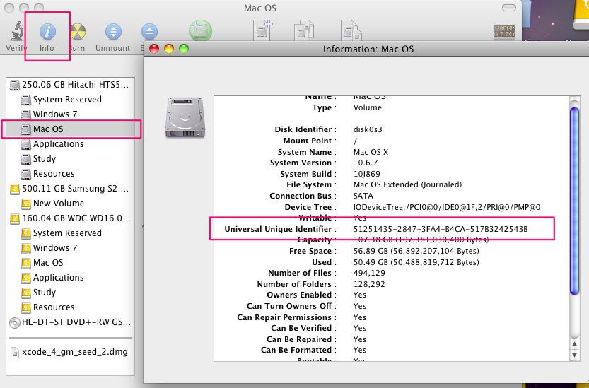589x388 pixels.
Task: Click the Used value 50.49 GB
Action: coord(416,262)
